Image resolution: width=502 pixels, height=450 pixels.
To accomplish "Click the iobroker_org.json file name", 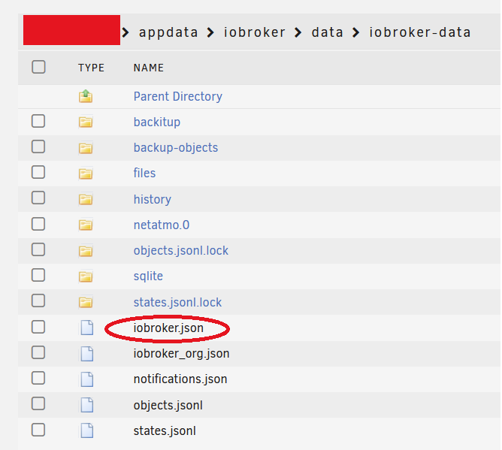I will [181, 354].
